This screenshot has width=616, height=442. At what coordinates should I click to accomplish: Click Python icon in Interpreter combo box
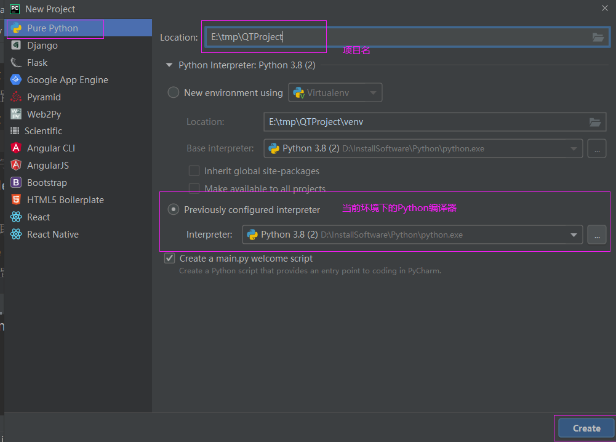point(252,235)
